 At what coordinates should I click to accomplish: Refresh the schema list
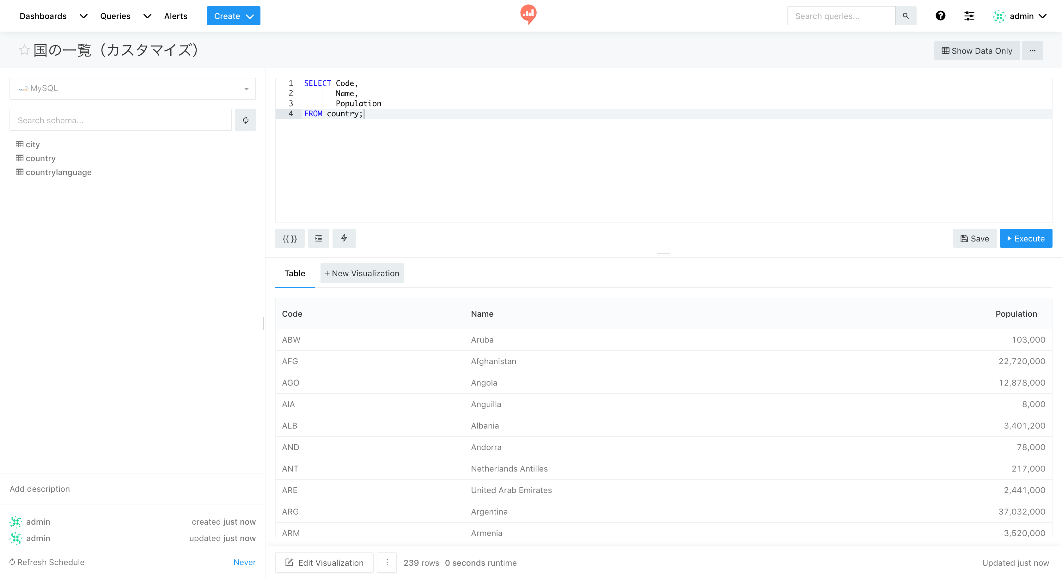pyautogui.click(x=246, y=120)
